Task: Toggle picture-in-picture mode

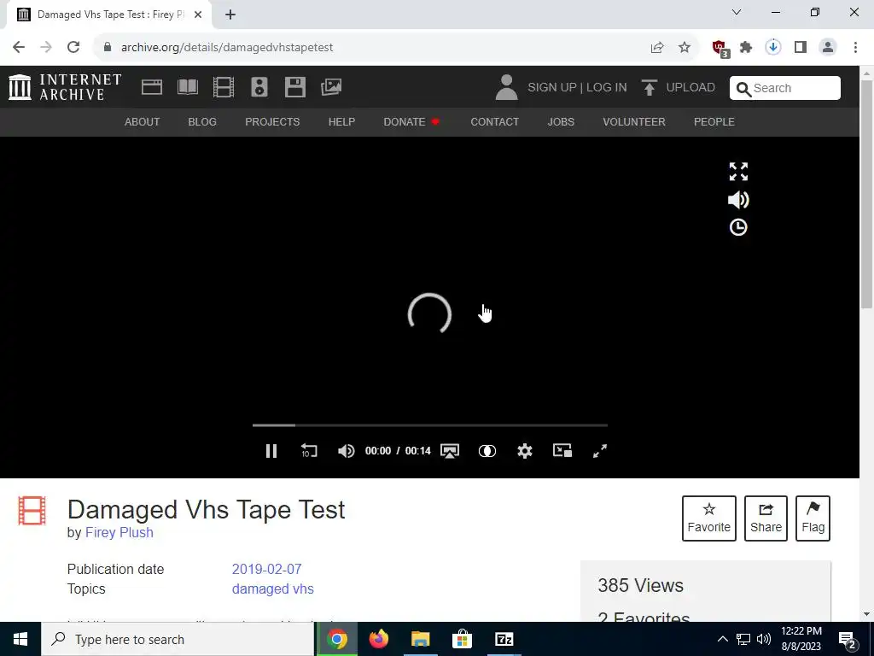Action: [562, 450]
